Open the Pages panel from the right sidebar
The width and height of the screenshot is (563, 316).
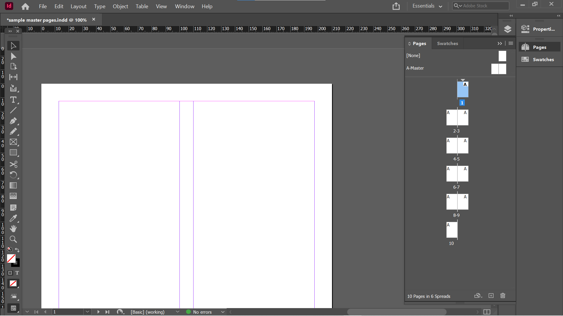[539, 47]
